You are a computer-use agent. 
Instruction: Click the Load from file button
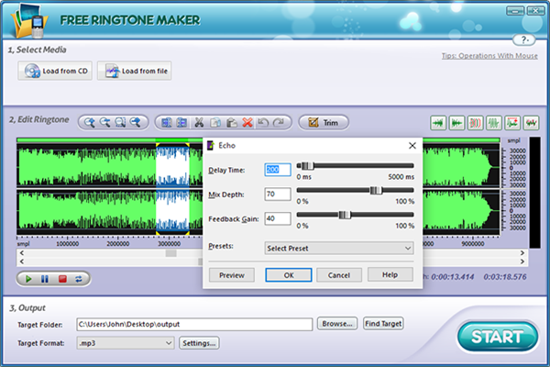pos(135,72)
